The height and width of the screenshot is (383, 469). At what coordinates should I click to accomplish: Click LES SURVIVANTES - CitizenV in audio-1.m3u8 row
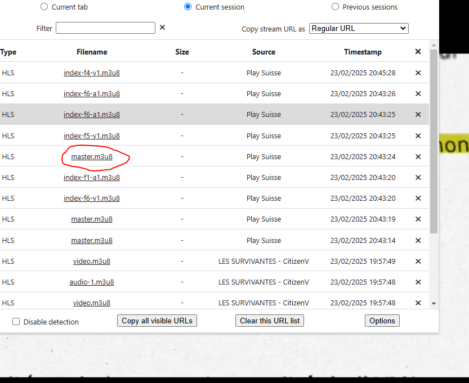point(263,282)
